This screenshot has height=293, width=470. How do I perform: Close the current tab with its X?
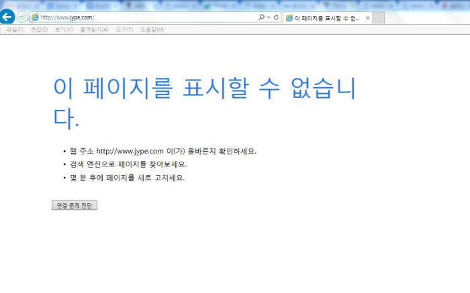coord(367,18)
